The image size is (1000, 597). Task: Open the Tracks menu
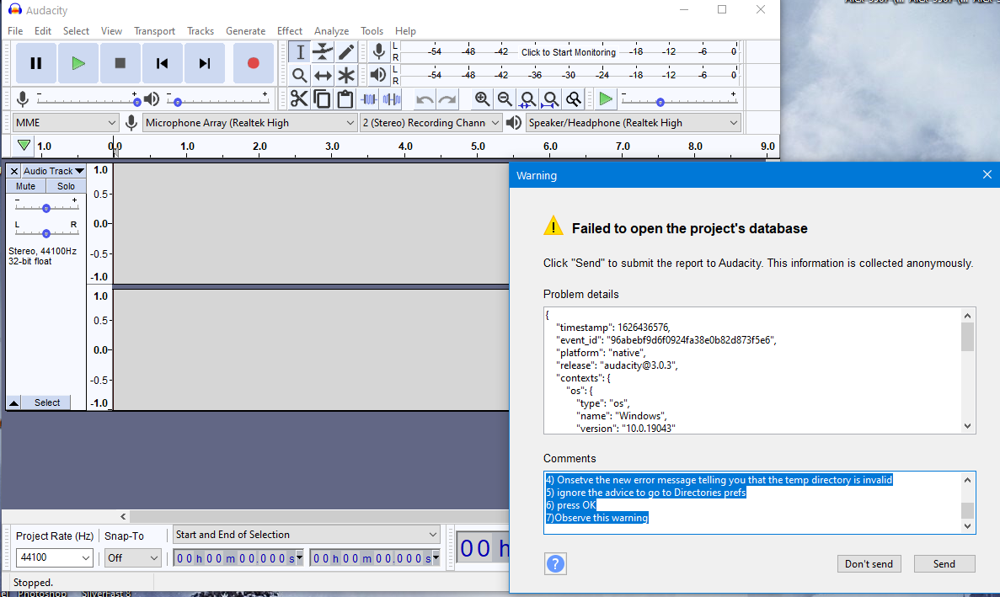click(201, 30)
